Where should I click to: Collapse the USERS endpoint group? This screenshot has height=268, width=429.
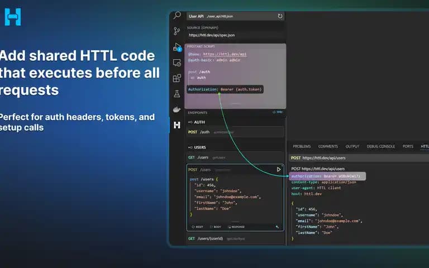[197, 147]
